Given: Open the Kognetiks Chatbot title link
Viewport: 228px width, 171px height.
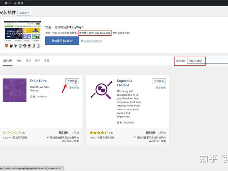Looking at the screenshot, I should [x=124, y=83].
